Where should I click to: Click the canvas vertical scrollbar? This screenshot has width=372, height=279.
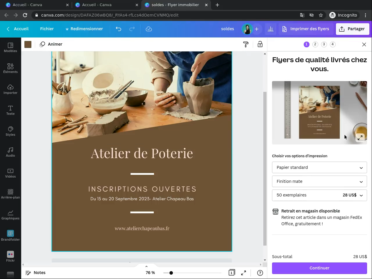click(265, 169)
